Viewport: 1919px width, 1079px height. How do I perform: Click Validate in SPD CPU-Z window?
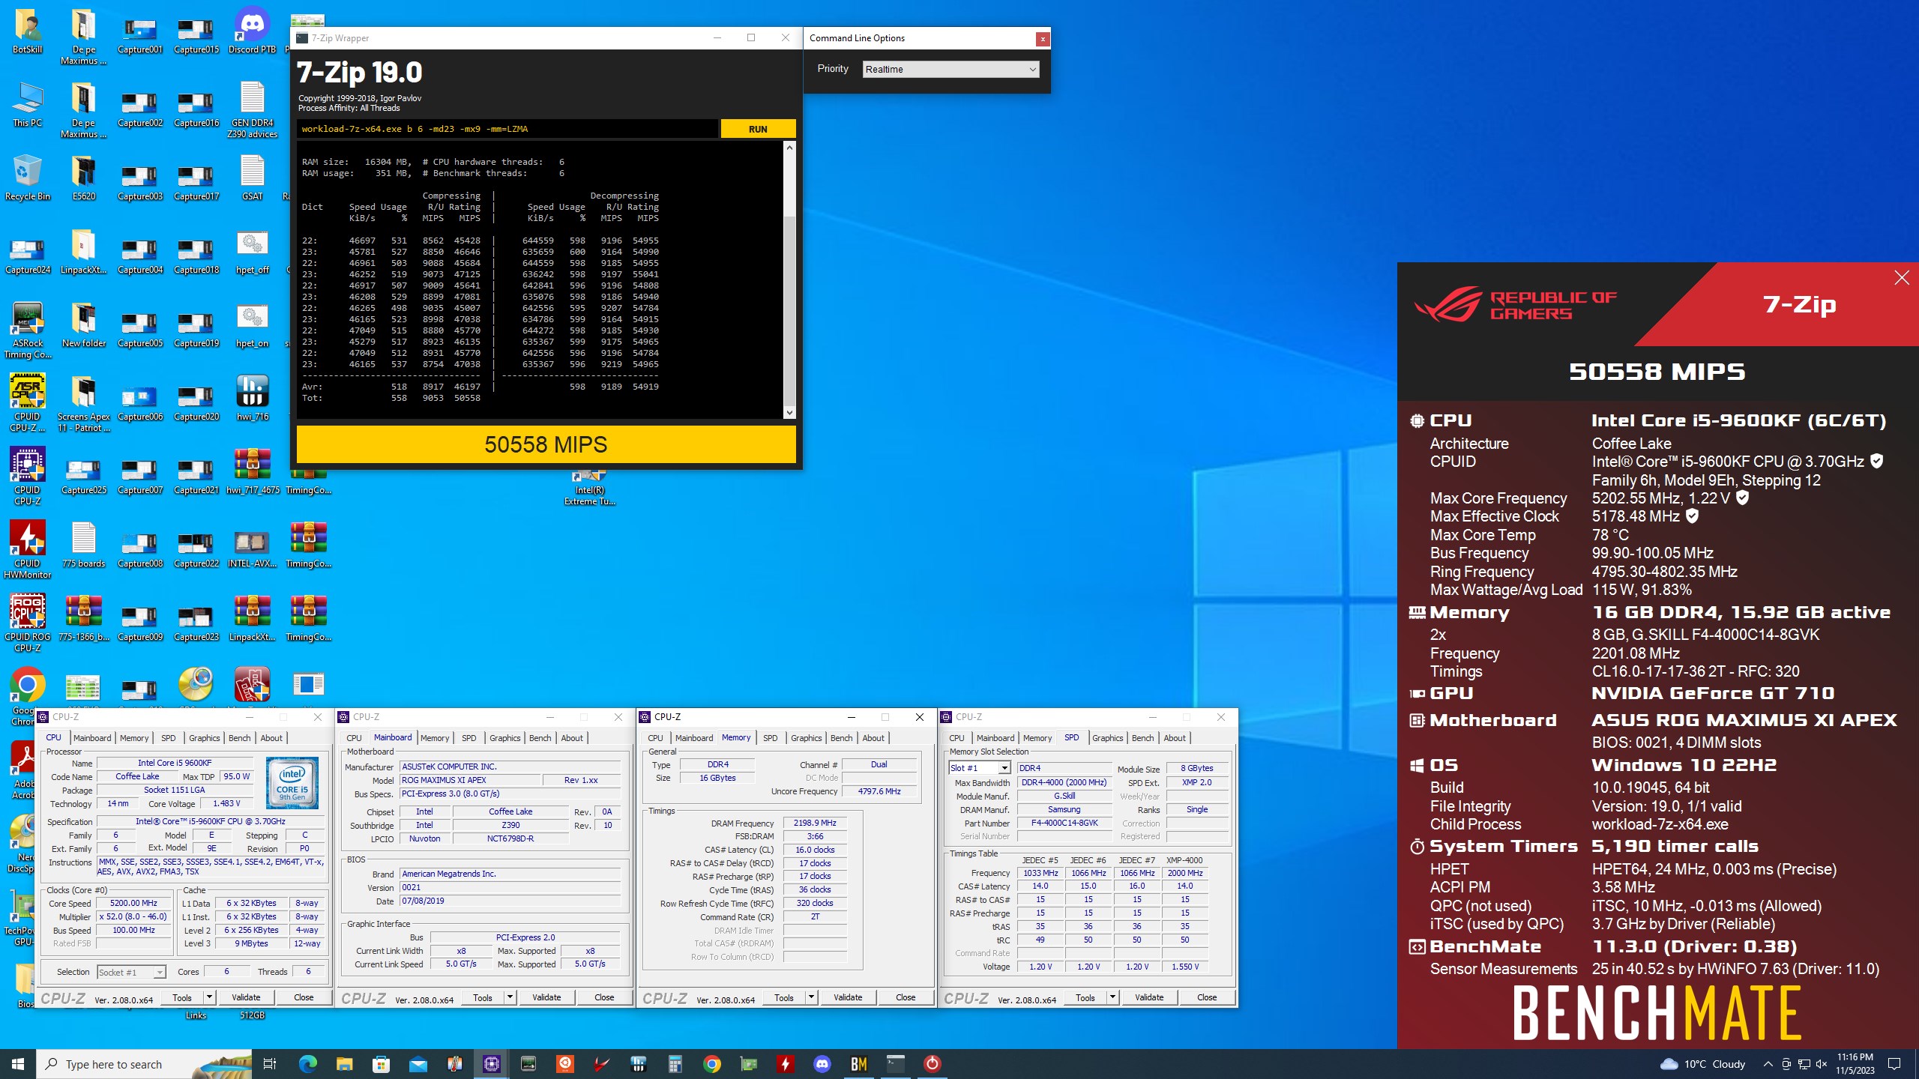[1149, 997]
